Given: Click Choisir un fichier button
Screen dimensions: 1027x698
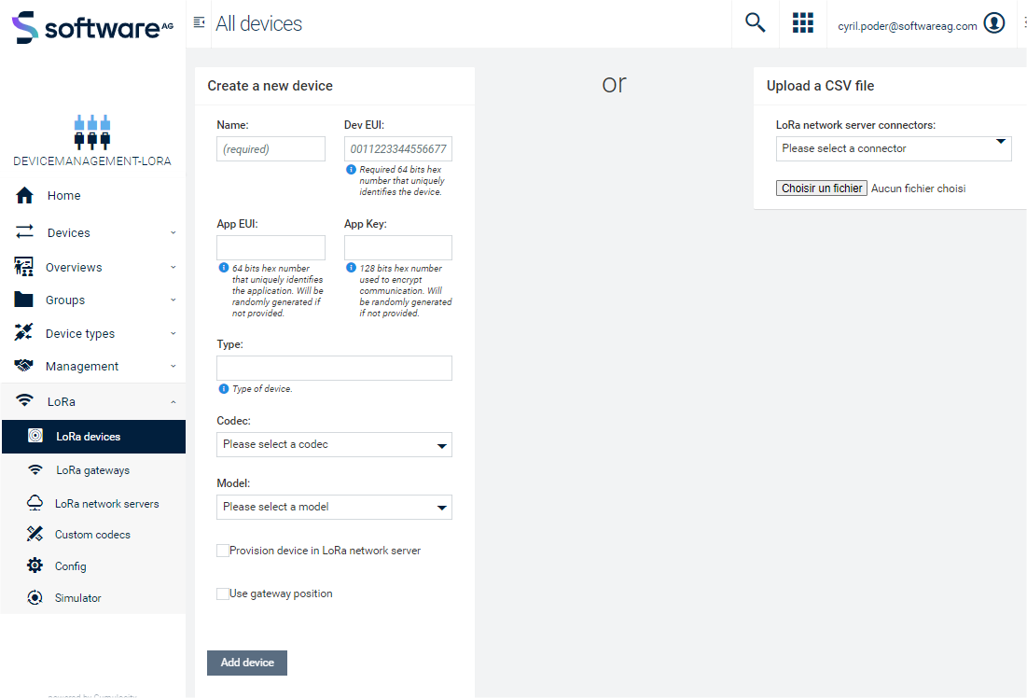Looking at the screenshot, I should coord(822,188).
